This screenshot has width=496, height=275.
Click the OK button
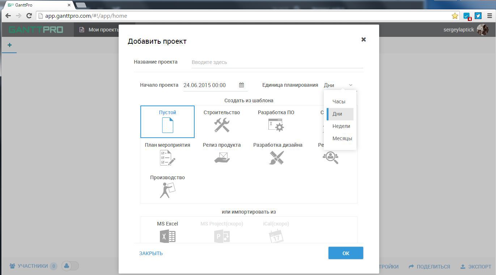(346, 253)
